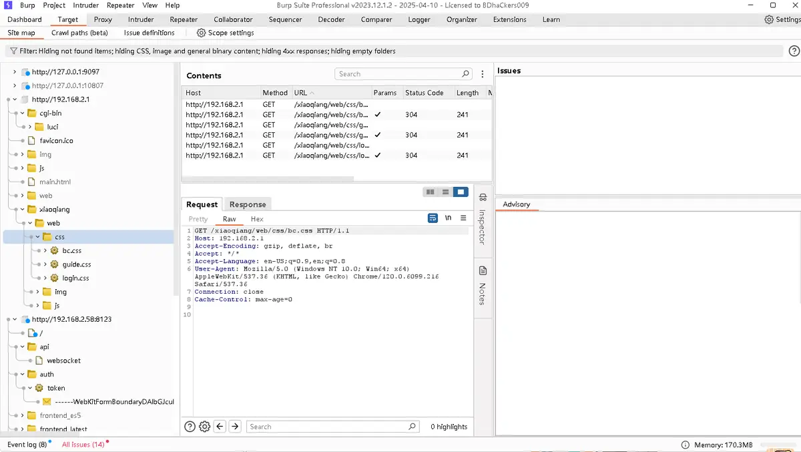Select bc.css gear item in site map
Screen dimensions: 801x452
65,250
